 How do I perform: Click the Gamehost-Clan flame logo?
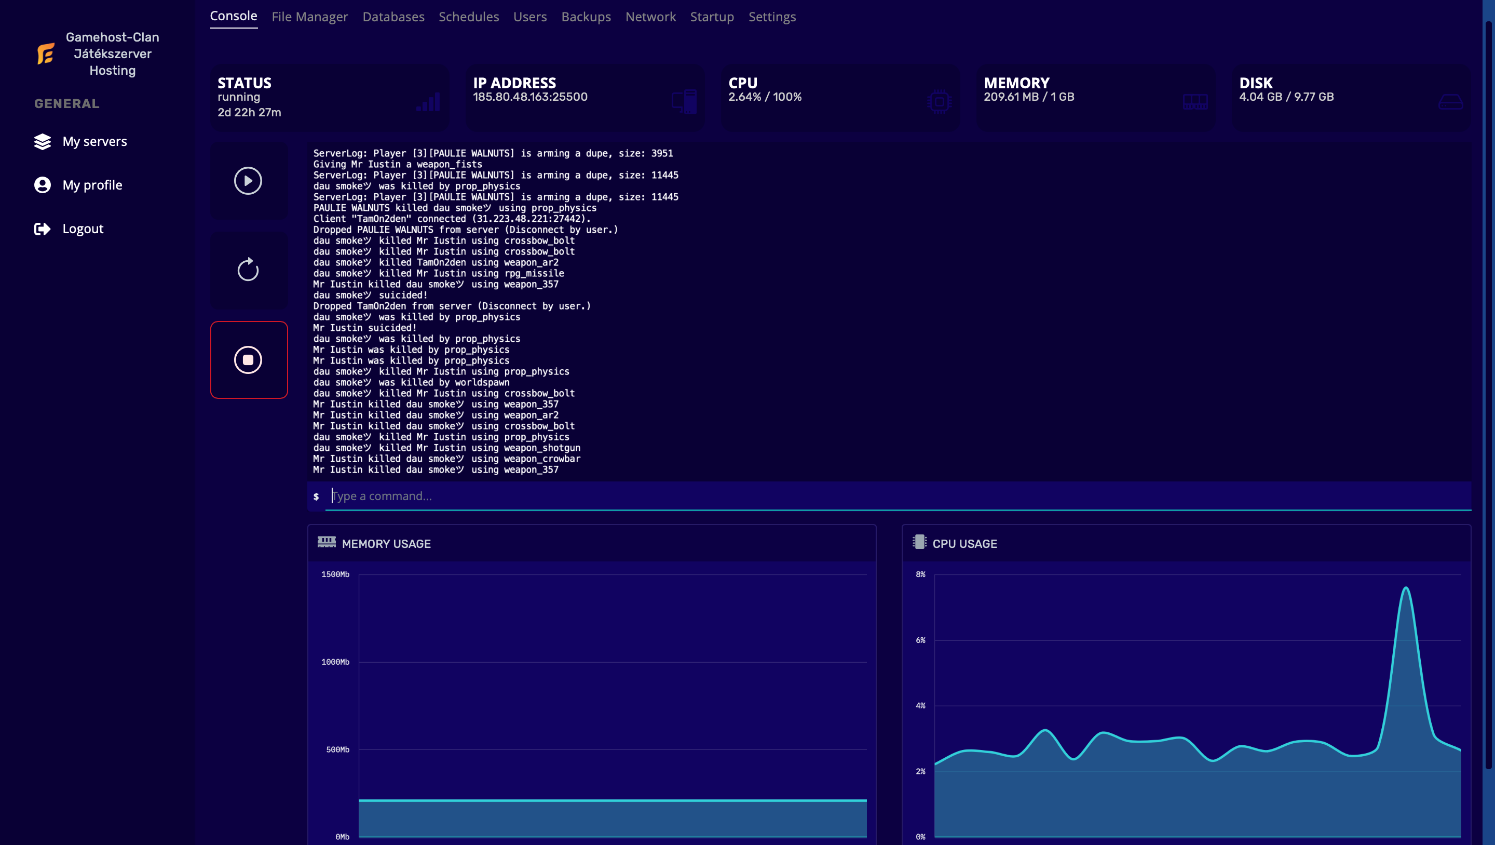tap(45, 53)
